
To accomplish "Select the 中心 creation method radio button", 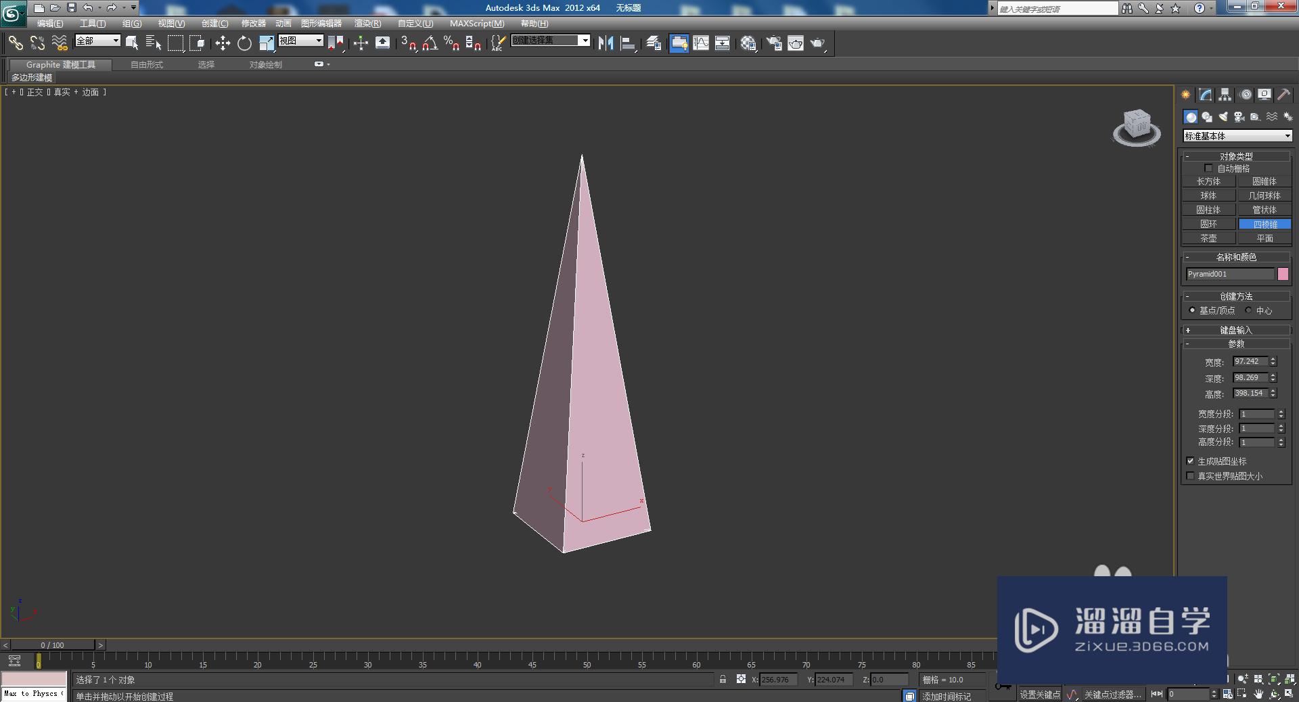I will click(1249, 310).
